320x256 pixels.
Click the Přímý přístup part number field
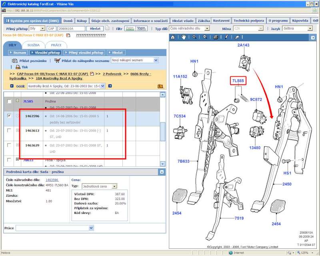point(71,29)
